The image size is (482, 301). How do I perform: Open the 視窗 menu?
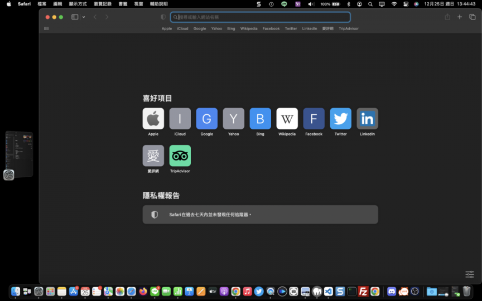click(139, 4)
